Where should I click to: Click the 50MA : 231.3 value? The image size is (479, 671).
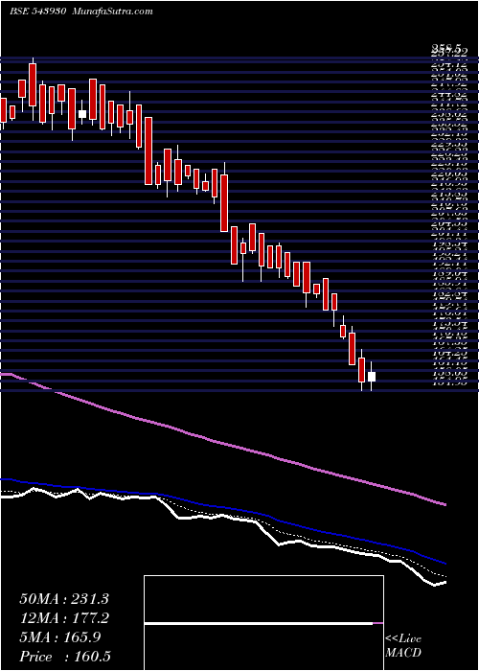[64, 599]
